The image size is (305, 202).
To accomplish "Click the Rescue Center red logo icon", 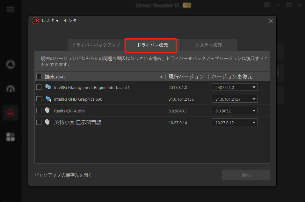I will pos(35,21).
